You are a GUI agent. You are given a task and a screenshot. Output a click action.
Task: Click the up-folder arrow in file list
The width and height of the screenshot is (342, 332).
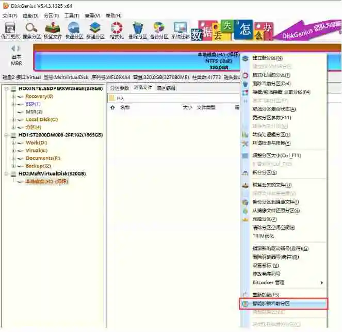pyautogui.click(x=112, y=107)
